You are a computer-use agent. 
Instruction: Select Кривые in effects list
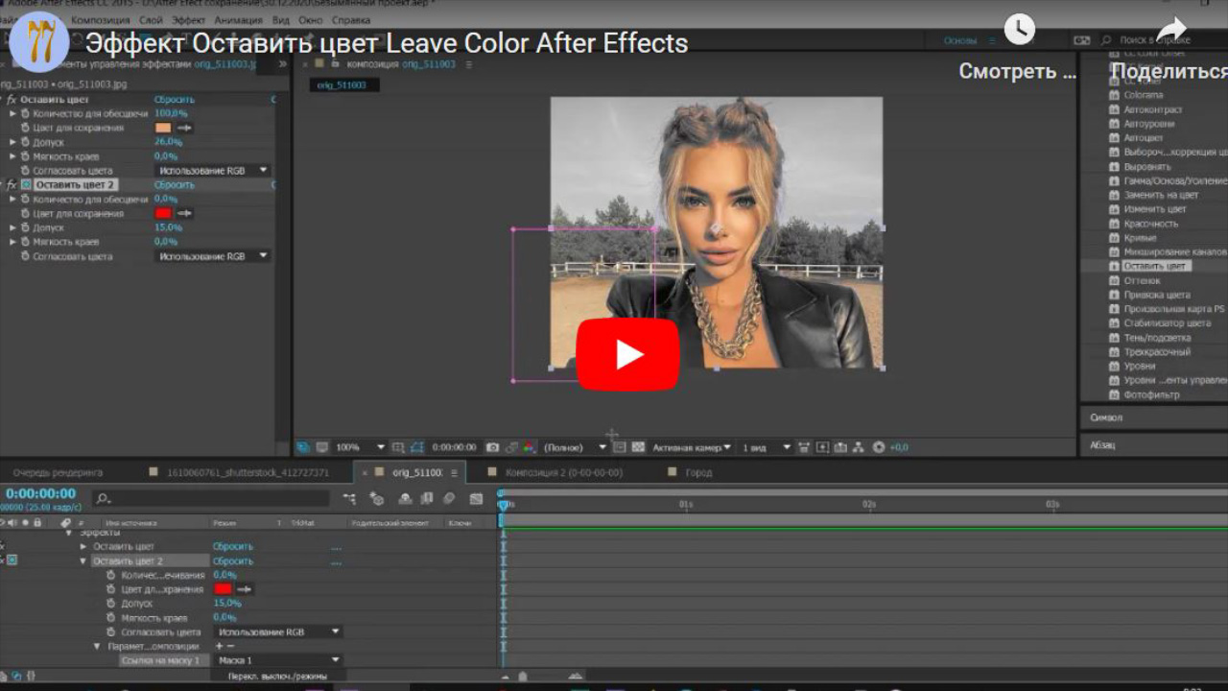coord(1140,237)
